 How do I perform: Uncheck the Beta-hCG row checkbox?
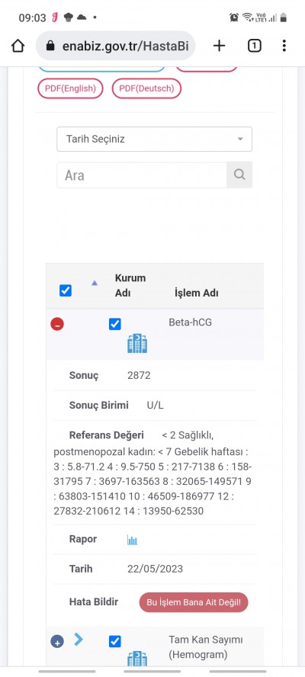(115, 324)
